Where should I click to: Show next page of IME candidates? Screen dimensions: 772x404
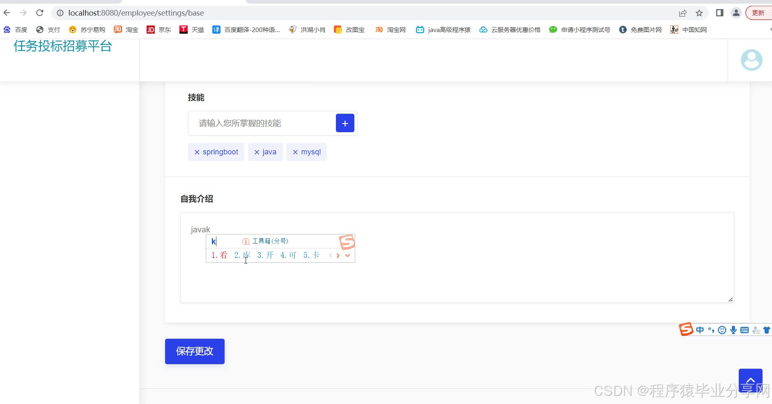pos(338,255)
